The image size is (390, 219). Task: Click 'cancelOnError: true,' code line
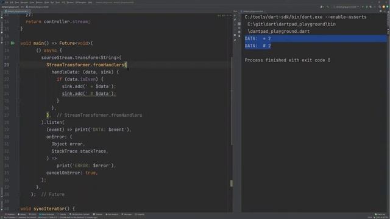click(72, 173)
